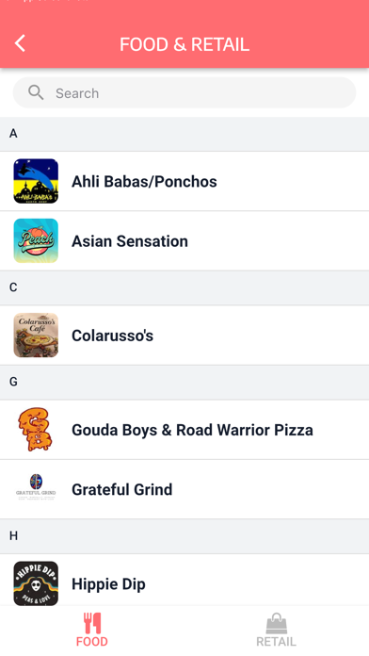Tap the Ahli Babas logo thumbnail
Image resolution: width=369 pixels, height=656 pixels.
tap(36, 181)
